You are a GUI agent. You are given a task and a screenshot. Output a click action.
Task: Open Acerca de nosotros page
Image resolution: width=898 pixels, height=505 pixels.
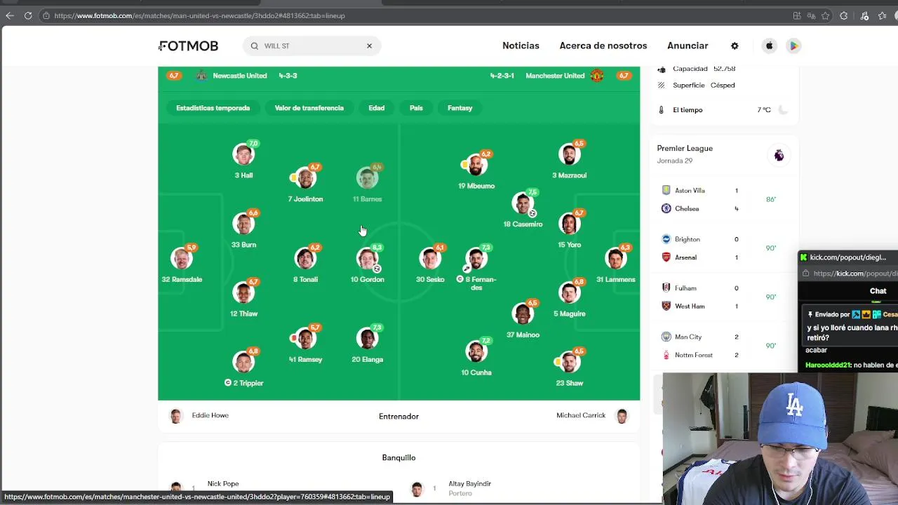click(x=603, y=46)
